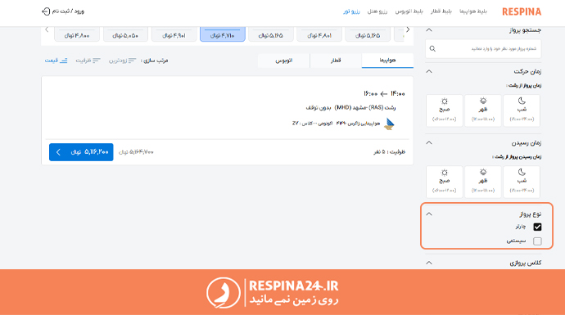
Task: Sort results by قیمت
Action: (x=56, y=61)
